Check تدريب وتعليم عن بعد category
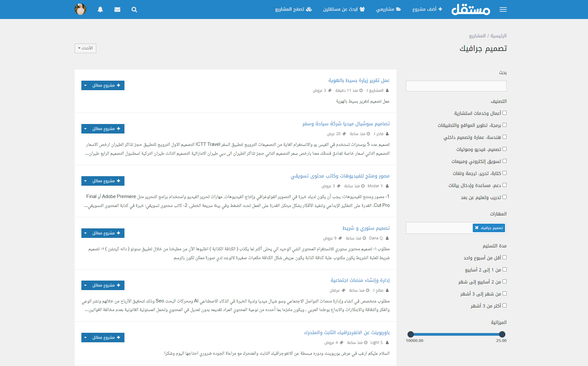588x366 pixels. (x=504, y=197)
